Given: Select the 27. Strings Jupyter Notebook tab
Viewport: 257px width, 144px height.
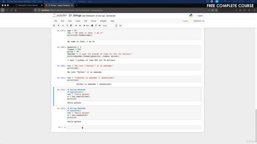Looking at the screenshot, I should (x=59, y=5).
